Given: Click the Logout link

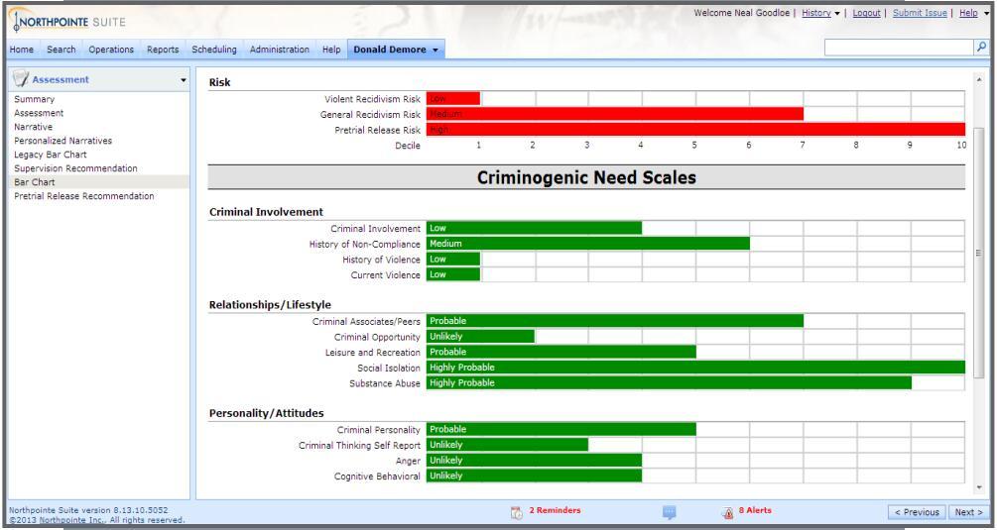Looking at the screenshot, I should click(x=866, y=13).
